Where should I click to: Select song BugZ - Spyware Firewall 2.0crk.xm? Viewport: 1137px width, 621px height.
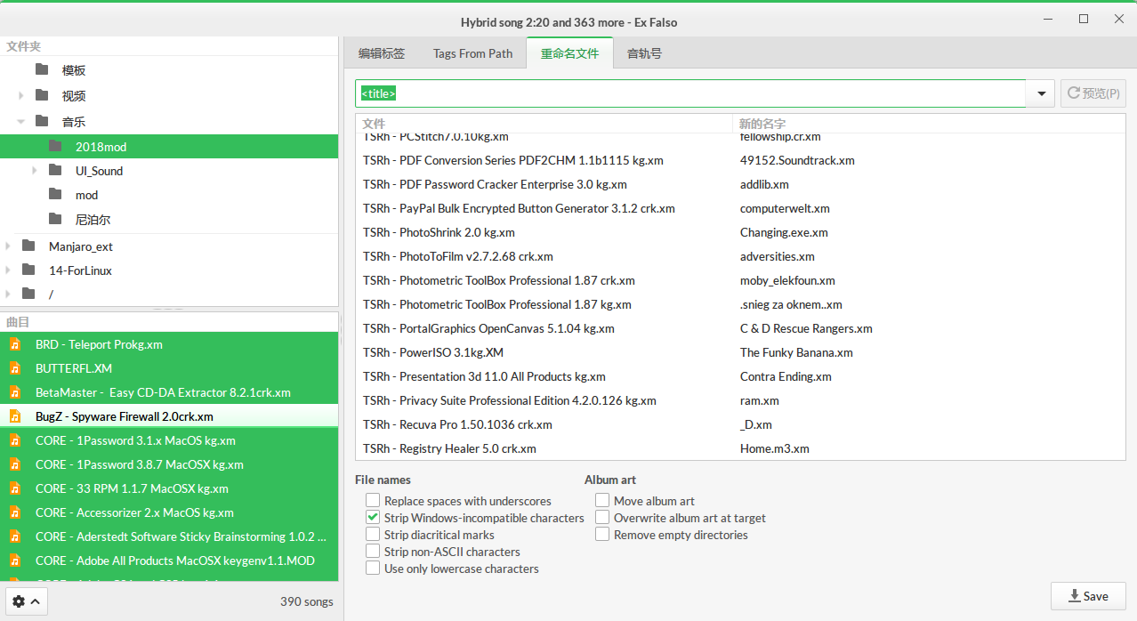[169, 416]
